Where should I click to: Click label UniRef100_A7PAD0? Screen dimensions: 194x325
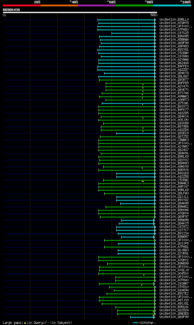[x=174, y=30]
